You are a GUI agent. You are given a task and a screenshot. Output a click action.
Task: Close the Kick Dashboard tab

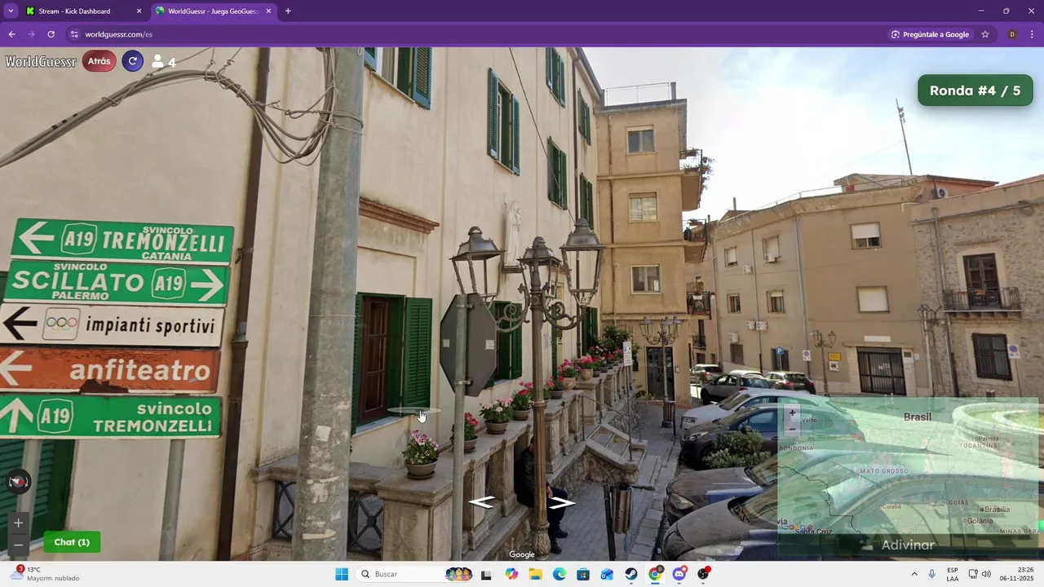(139, 11)
